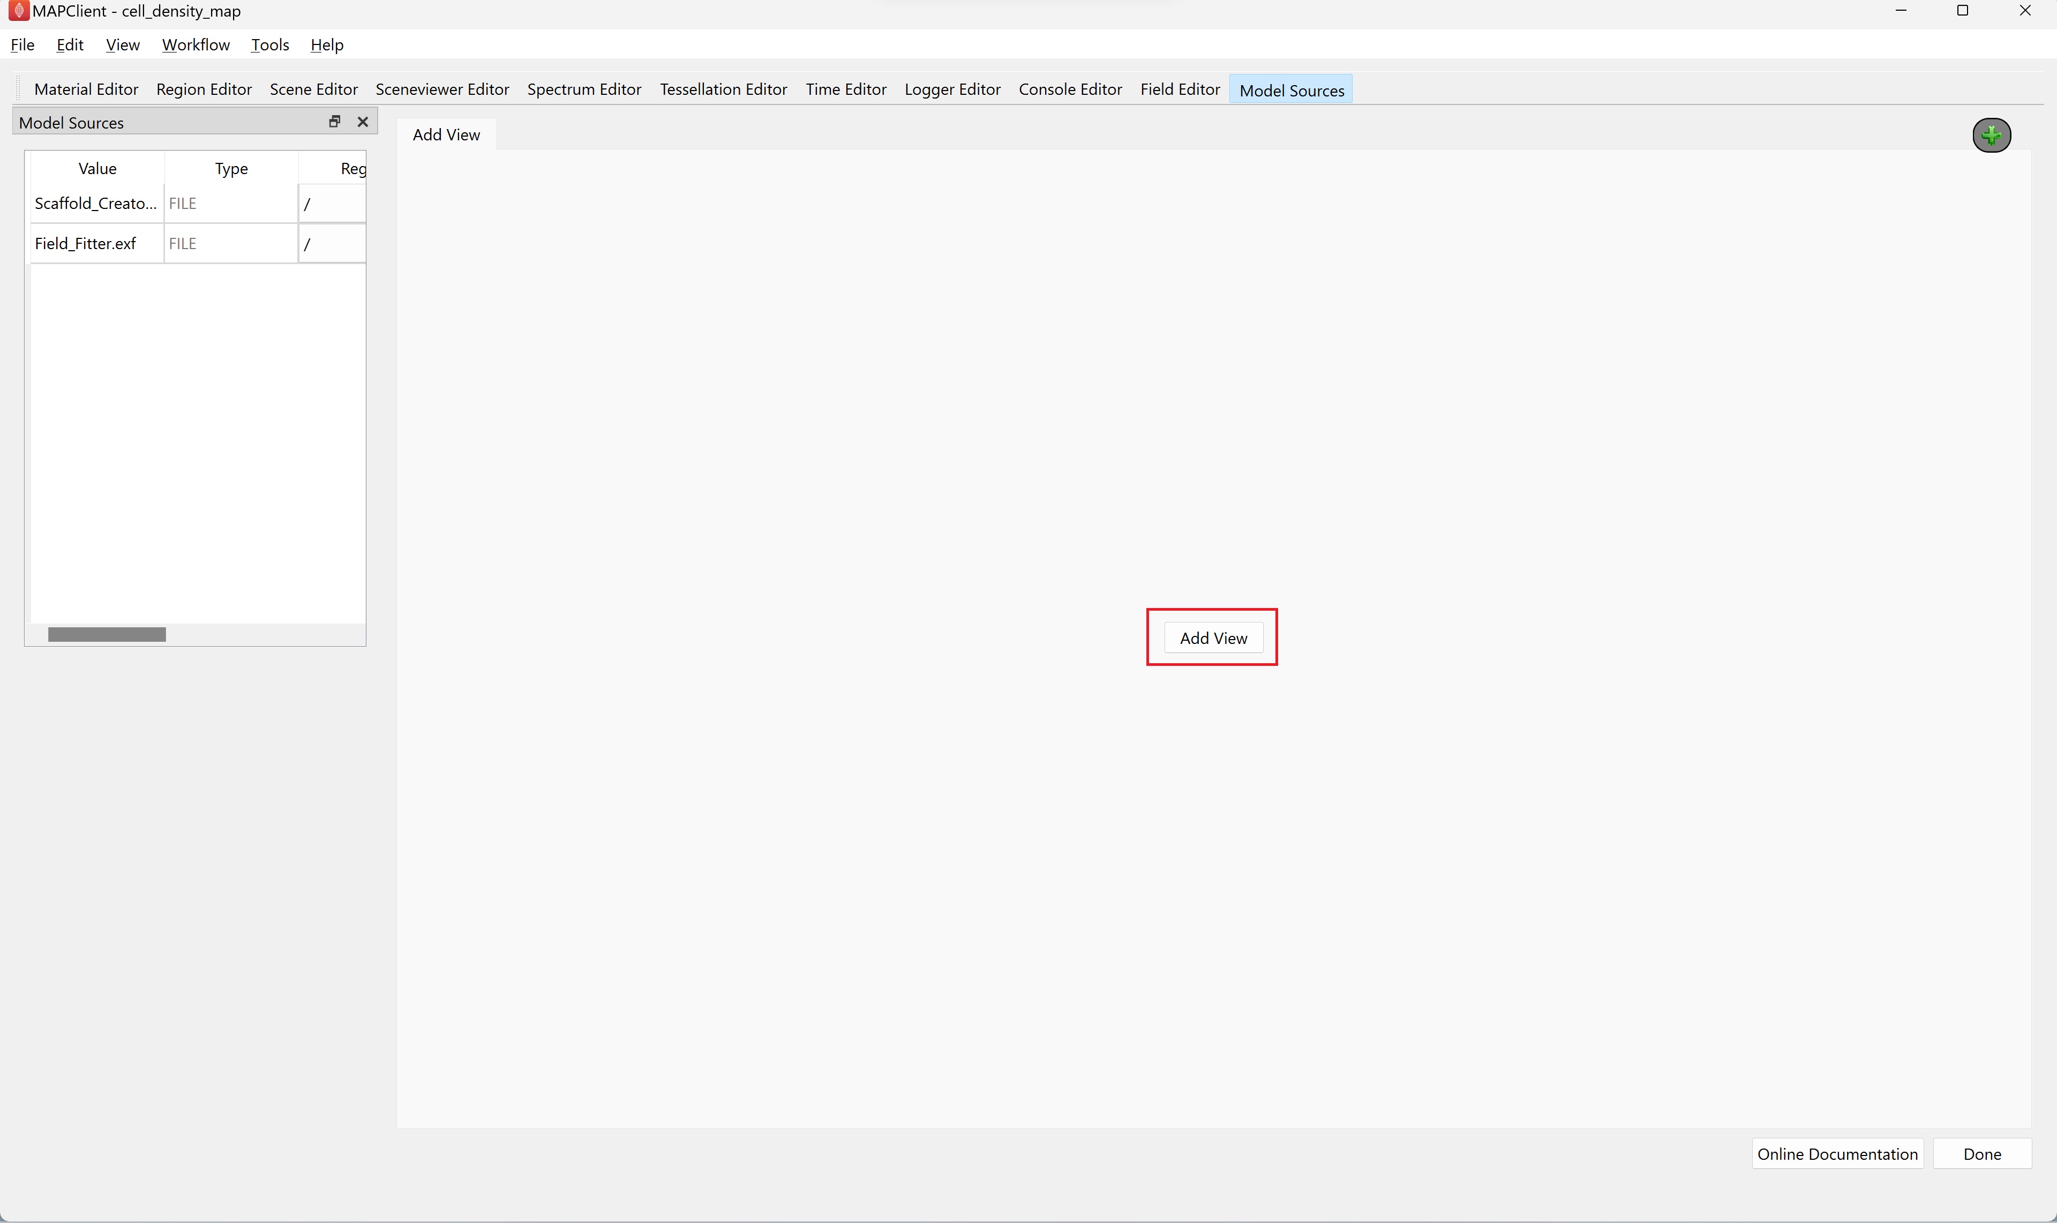Select the Field_Fitter.exf value cell

tap(97, 244)
